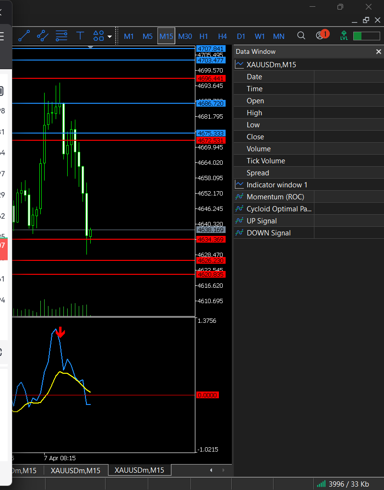The image size is (384, 490).
Task: Select the text label tool
Action: 80,36
